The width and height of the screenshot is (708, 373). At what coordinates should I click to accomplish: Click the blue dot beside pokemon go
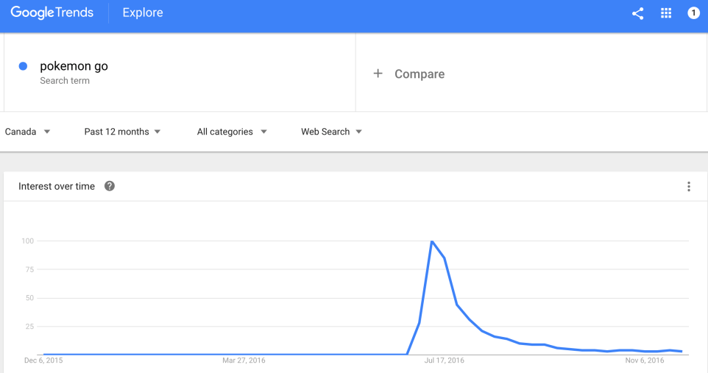point(23,66)
